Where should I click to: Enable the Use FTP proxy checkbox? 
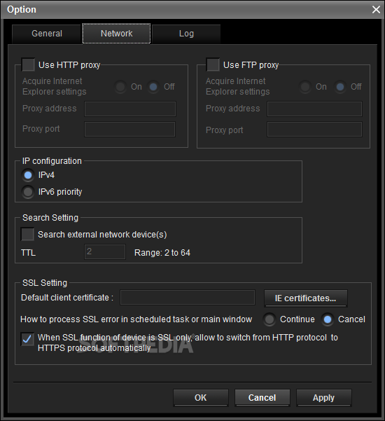click(213, 64)
